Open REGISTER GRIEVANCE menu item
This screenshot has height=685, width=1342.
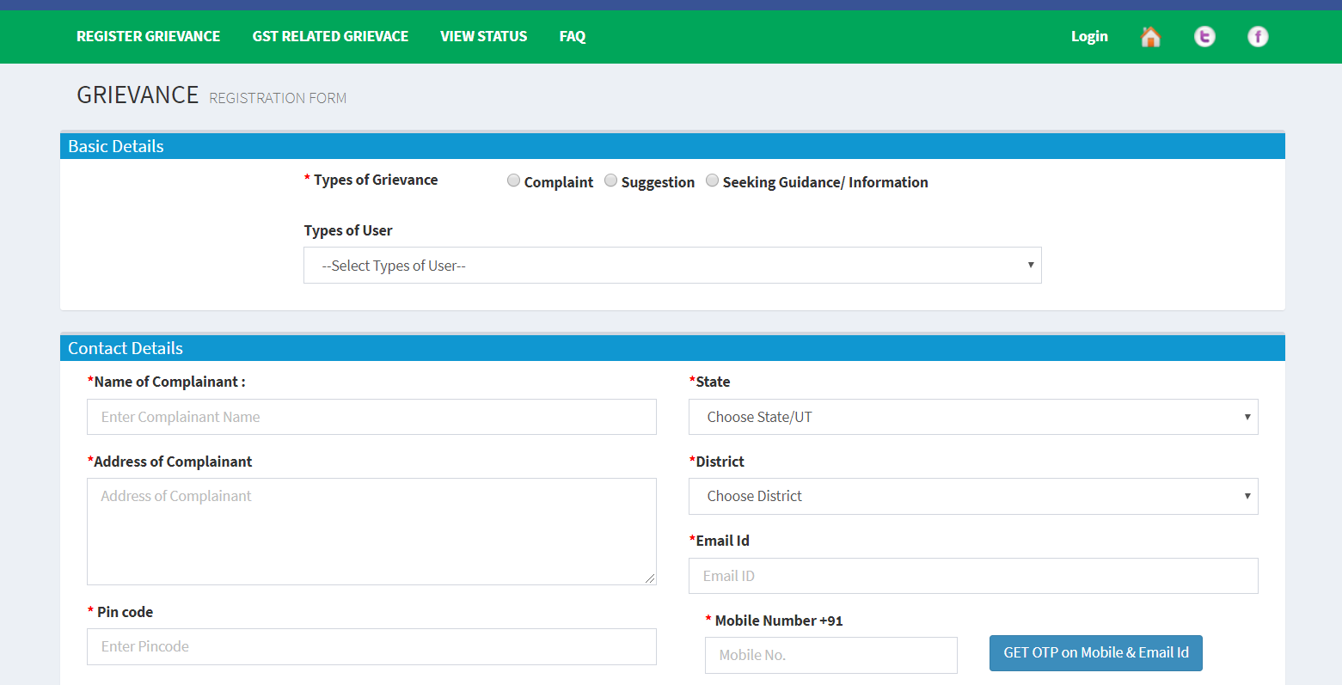pos(148,36)
